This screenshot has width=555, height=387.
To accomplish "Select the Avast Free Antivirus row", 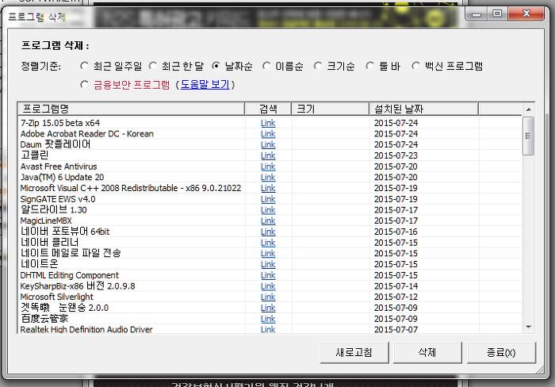I will pos(270,167).
